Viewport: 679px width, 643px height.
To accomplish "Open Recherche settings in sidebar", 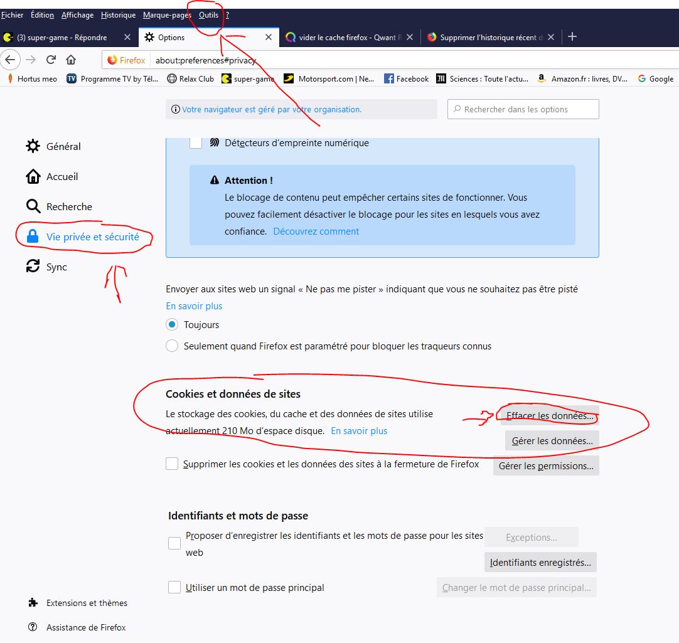I will coord(68,207).
